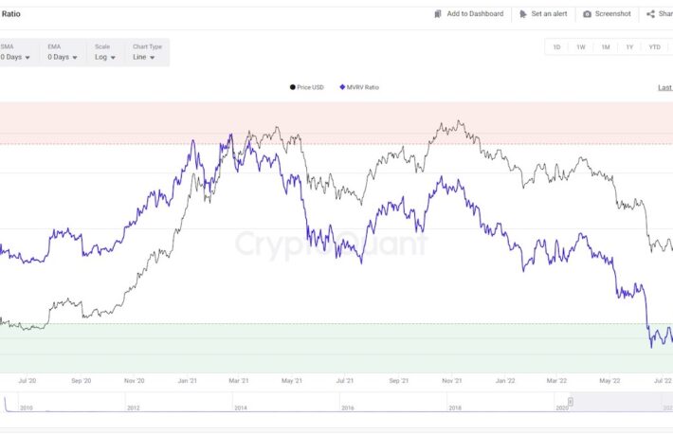This screenshot has width=673, height=434.
Task: Select the 1Y time range
Action: pyautogui.click(x=629, y=47)
